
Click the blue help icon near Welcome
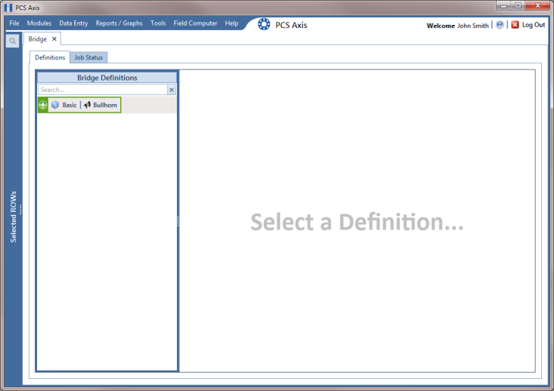500,25
